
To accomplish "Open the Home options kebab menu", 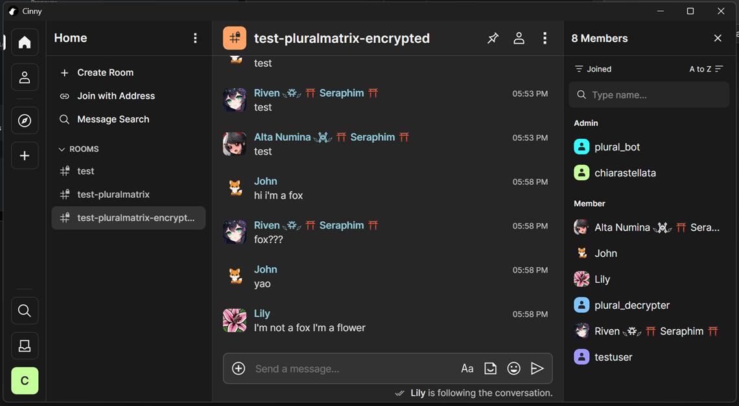I will 195,38.
